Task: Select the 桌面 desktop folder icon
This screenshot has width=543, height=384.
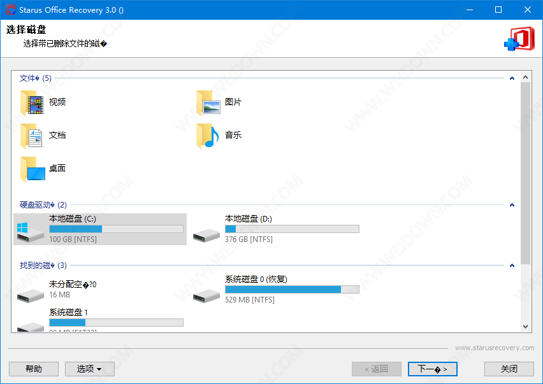Action: coord(33,169)
